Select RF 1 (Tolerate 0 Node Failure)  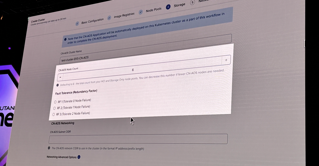click(x=55, y=102)
